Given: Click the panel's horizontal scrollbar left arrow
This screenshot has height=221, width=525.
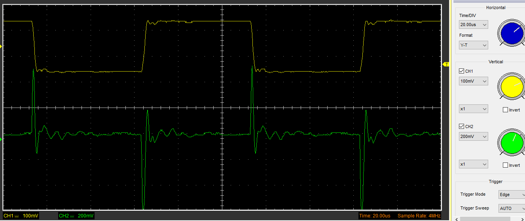Looking at the screenshot, I should [x=457, y=219].
